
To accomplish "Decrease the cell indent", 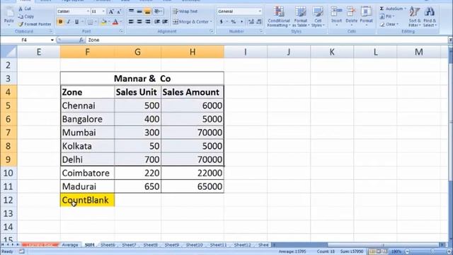I will click(x=157, y=22).
